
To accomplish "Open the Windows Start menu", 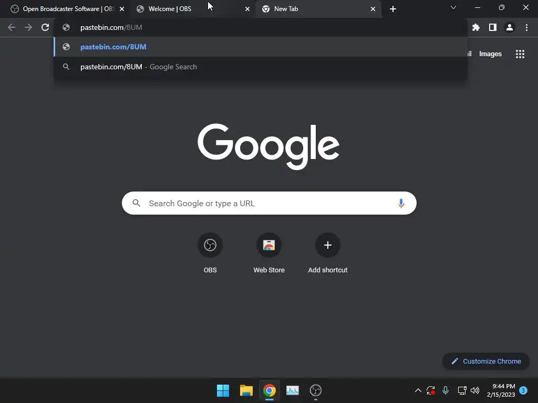I will pos(223,390).
